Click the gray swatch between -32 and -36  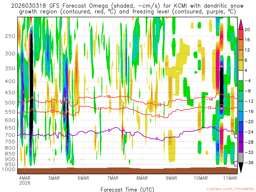[x=241, y=157]
